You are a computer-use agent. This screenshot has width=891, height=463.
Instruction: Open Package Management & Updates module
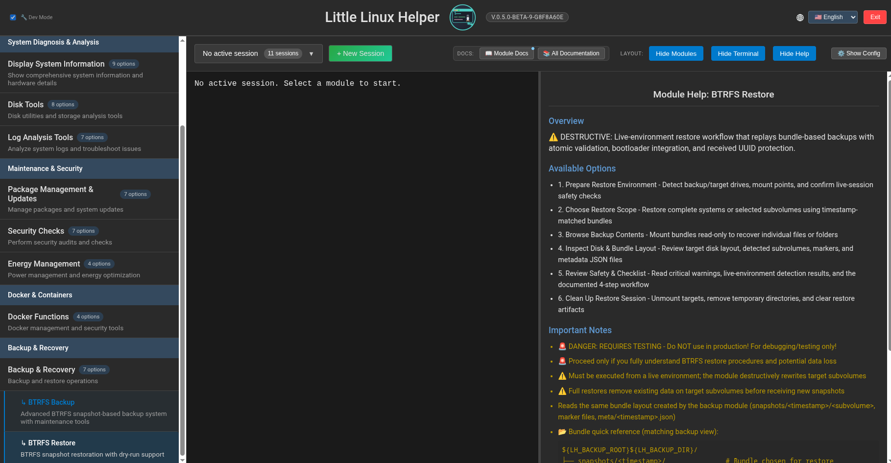click(89, 199)
